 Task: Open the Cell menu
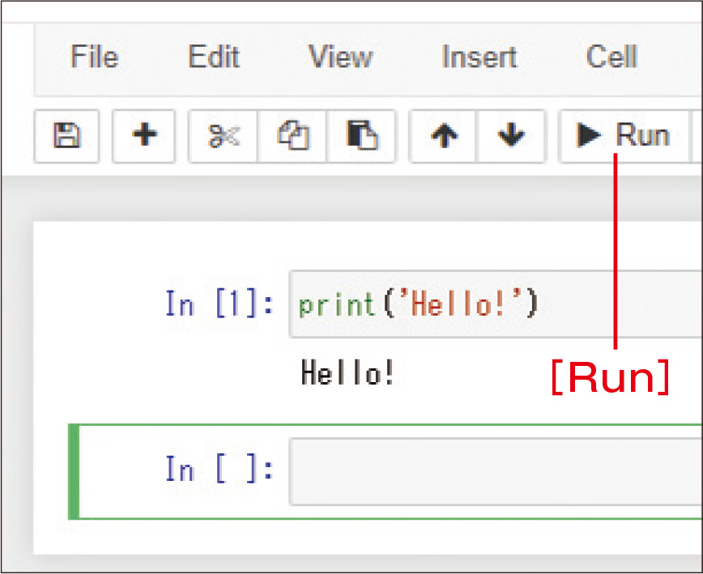[611, 57]
